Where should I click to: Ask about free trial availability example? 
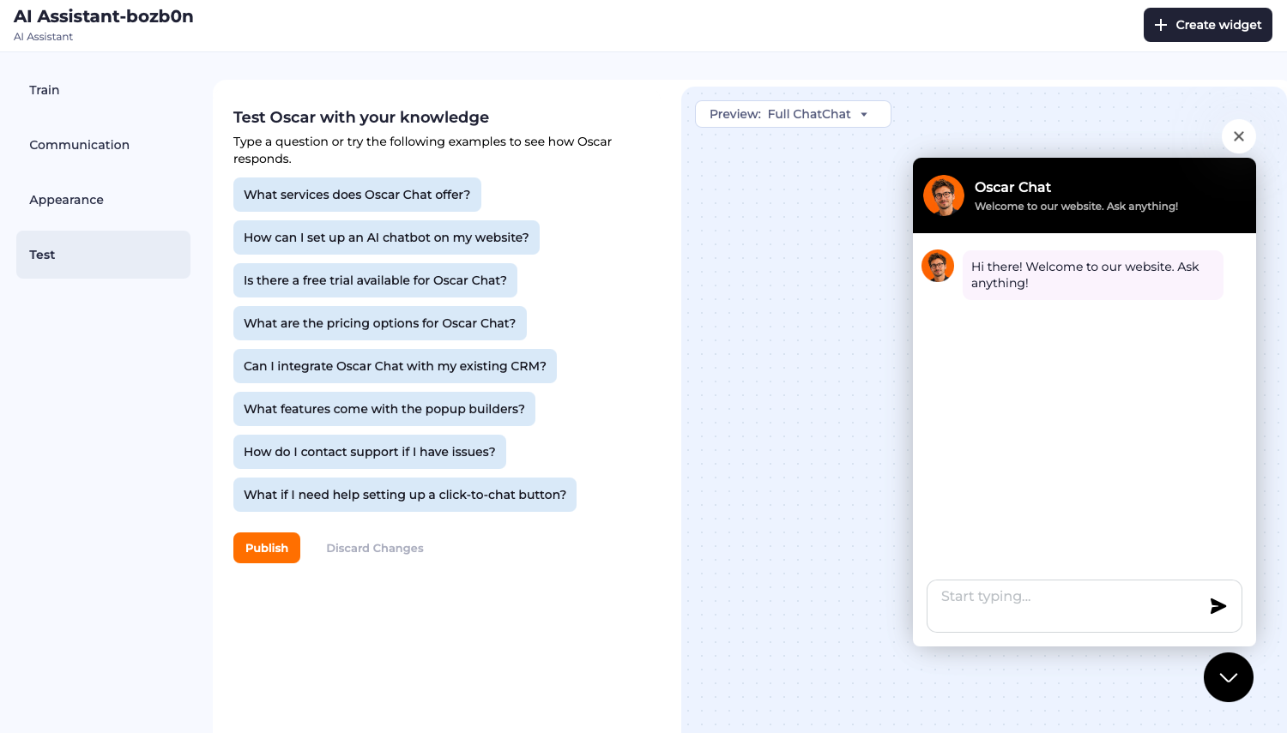point(375,280)
